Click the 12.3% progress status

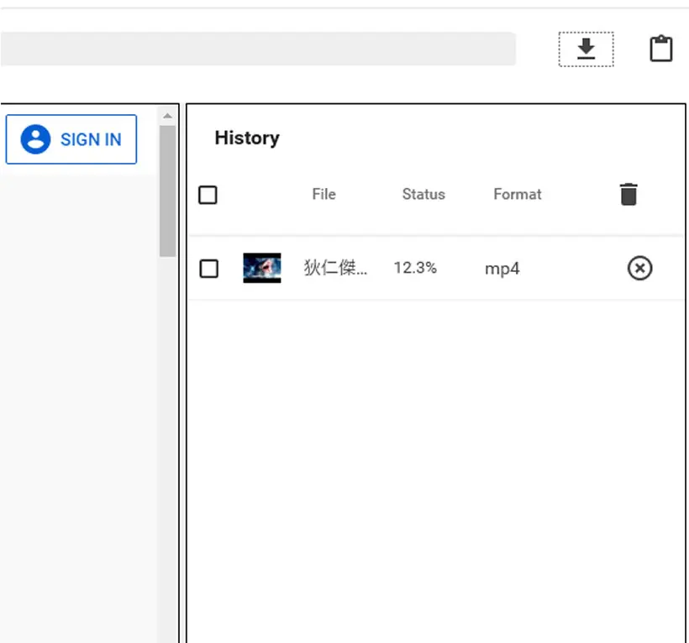(415, 268)
